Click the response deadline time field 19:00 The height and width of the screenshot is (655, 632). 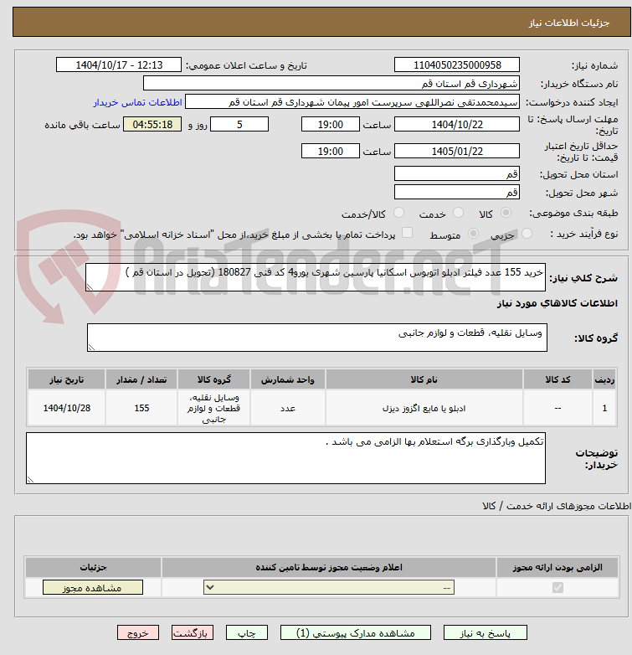(x=330, y=125)
